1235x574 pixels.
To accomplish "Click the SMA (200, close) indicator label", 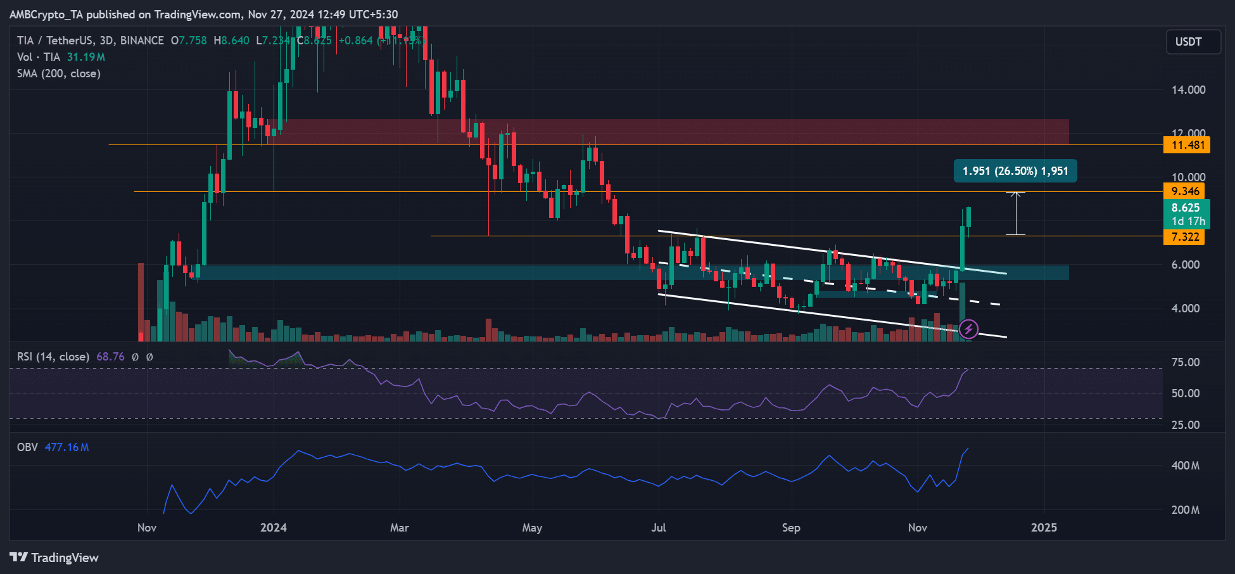I will pyautogui.click(x=59, y=73).
